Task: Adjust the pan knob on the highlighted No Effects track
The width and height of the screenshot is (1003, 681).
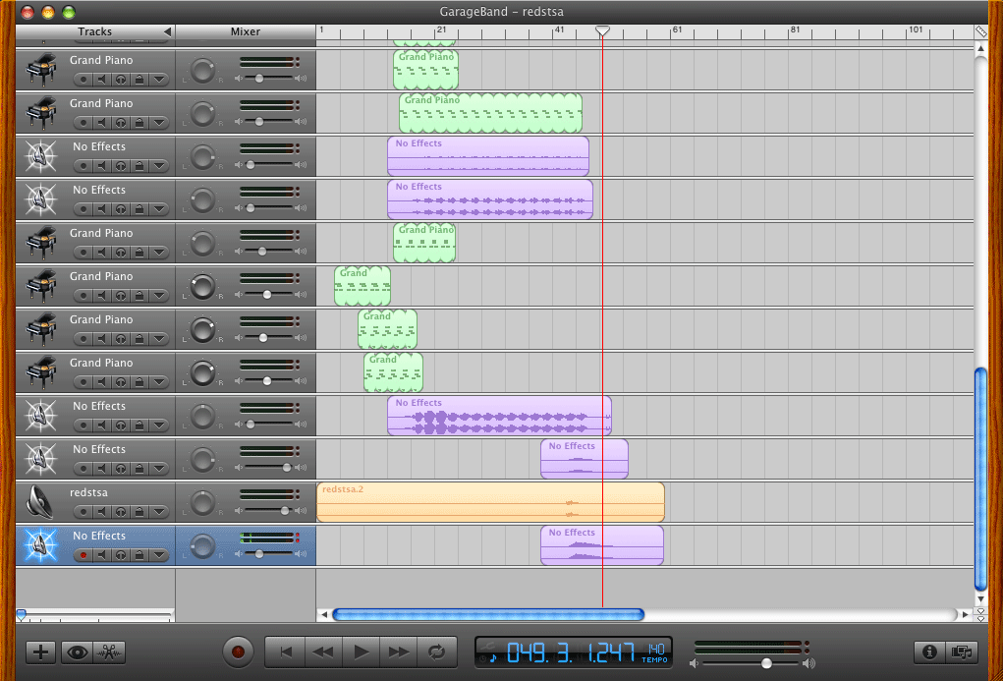Action: [203, 546]
